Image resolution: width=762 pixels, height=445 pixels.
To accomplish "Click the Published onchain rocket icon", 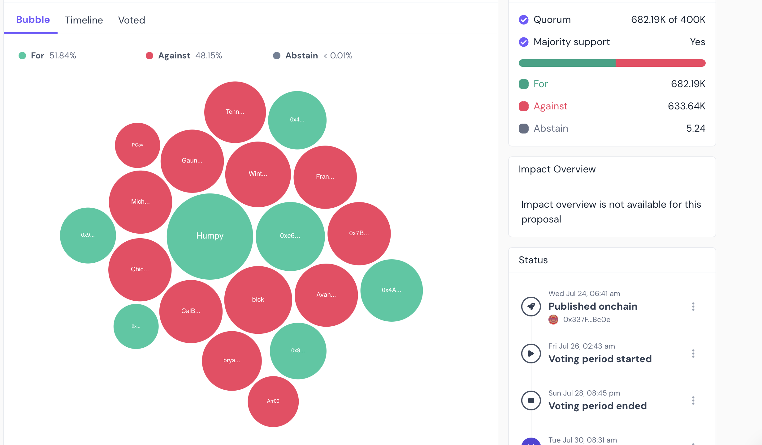I will tap(531, 307).
